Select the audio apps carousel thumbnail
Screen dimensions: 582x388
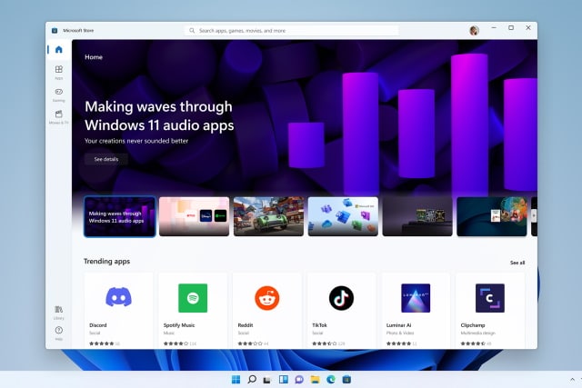119,216
